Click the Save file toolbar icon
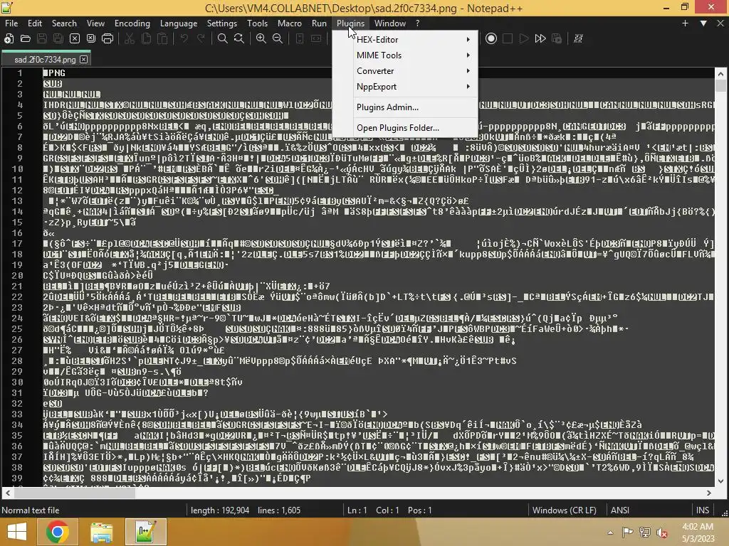Viewport: 729px width, 546px height. (x=42, y=38)
